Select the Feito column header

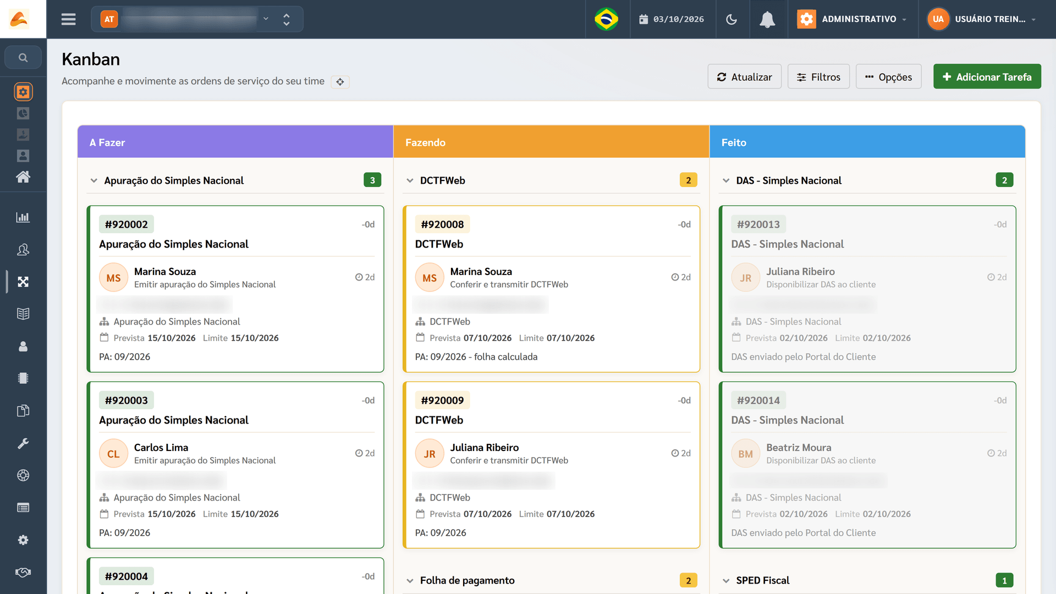pos(867,142)
